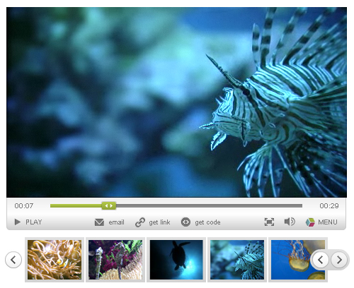Screen dimensions: 354x288
Task: Click the PLAY text label
Action: tap(34, 222)
